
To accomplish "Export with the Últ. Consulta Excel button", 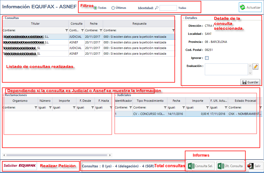I will coord(231,166).
